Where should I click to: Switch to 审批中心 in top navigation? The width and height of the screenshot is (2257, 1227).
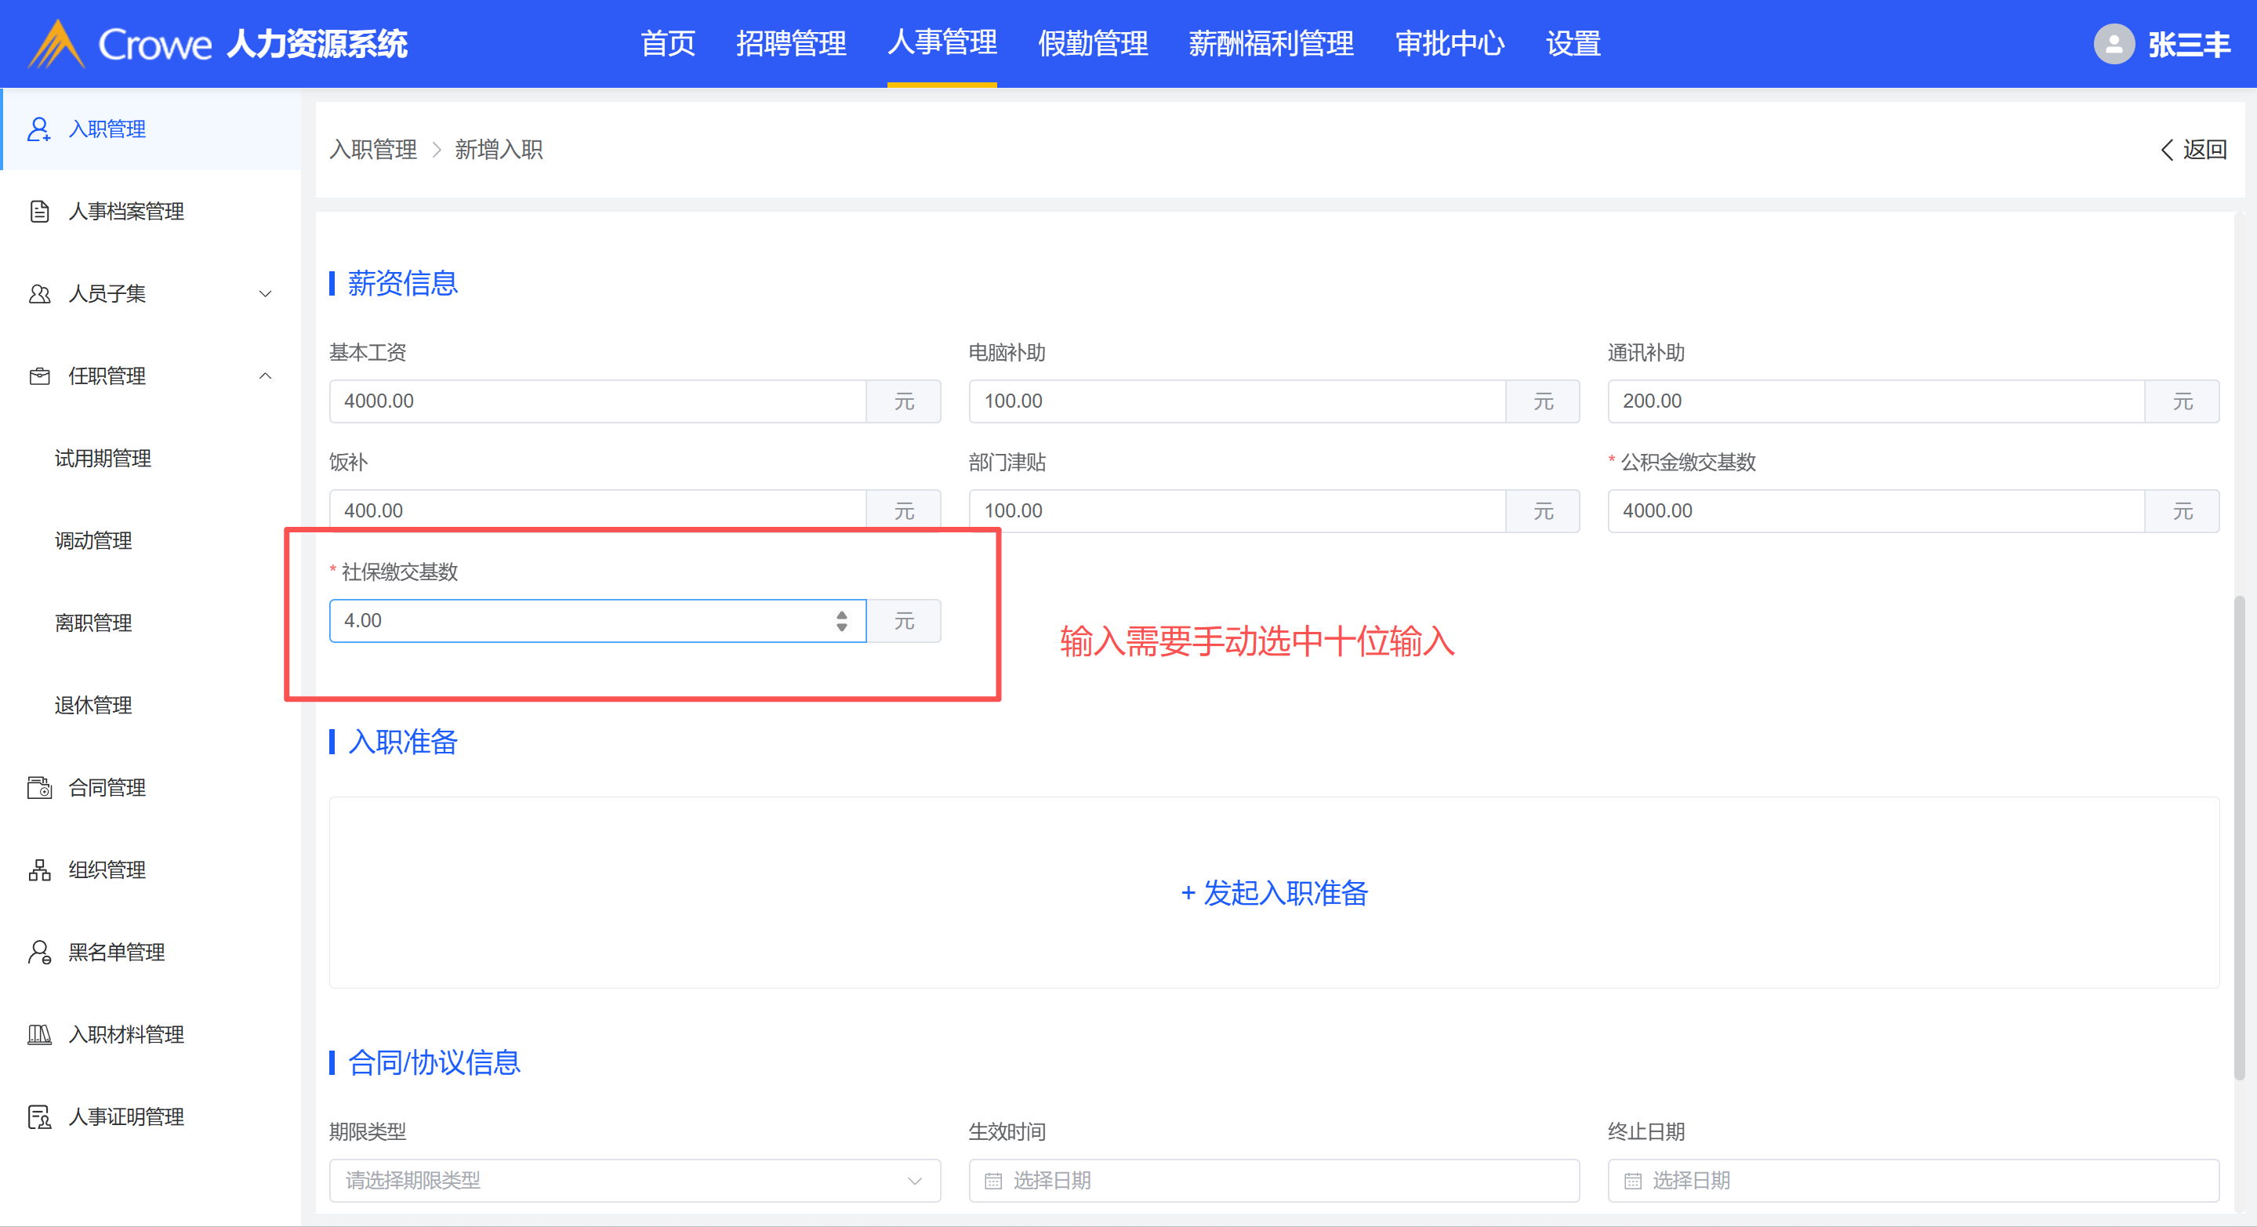click(x=1450, y=44)
